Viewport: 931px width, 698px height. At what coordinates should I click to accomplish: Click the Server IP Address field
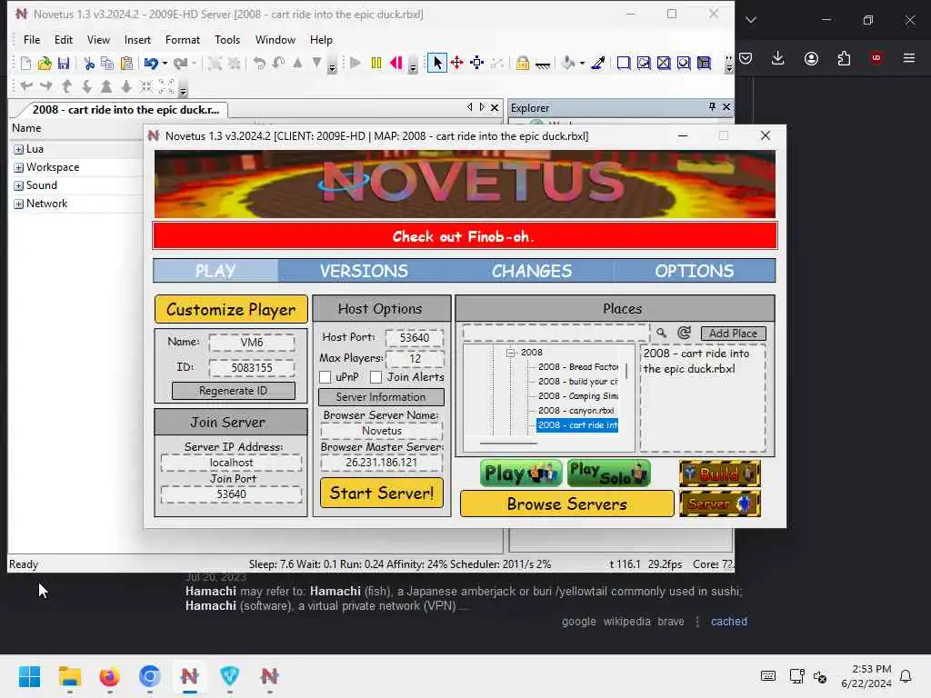(x=231, y=463)
